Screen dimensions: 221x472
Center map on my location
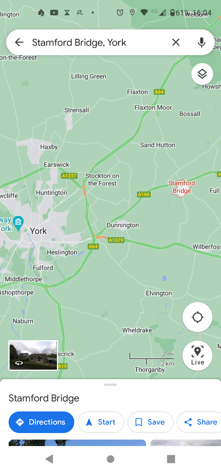pyautogui.click(x=197, y=317)
